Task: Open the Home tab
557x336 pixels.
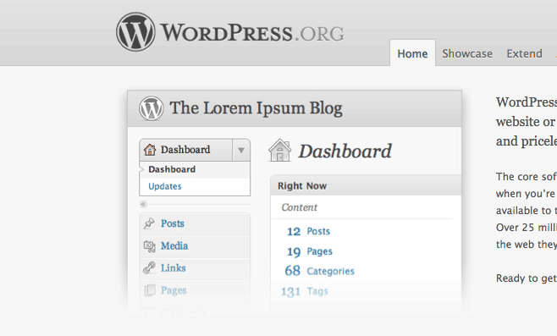Action: pyautogui.click(x=412, y=53)
